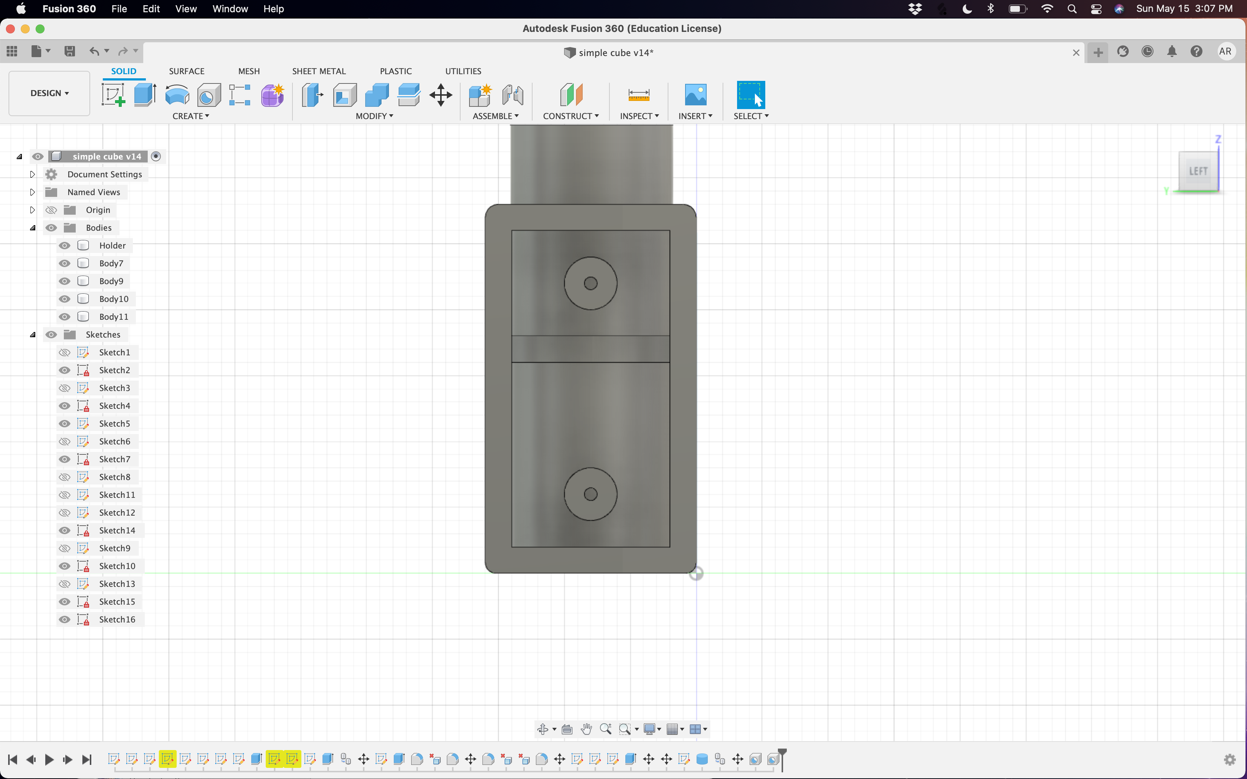The image size is (1247, 779).
Task: Switch to the UTILITIES tab
Action: (463, 71)
